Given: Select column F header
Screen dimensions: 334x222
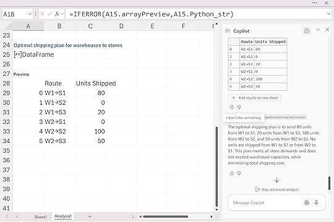Looking at the screenshot, I should (x=184, y=26).
